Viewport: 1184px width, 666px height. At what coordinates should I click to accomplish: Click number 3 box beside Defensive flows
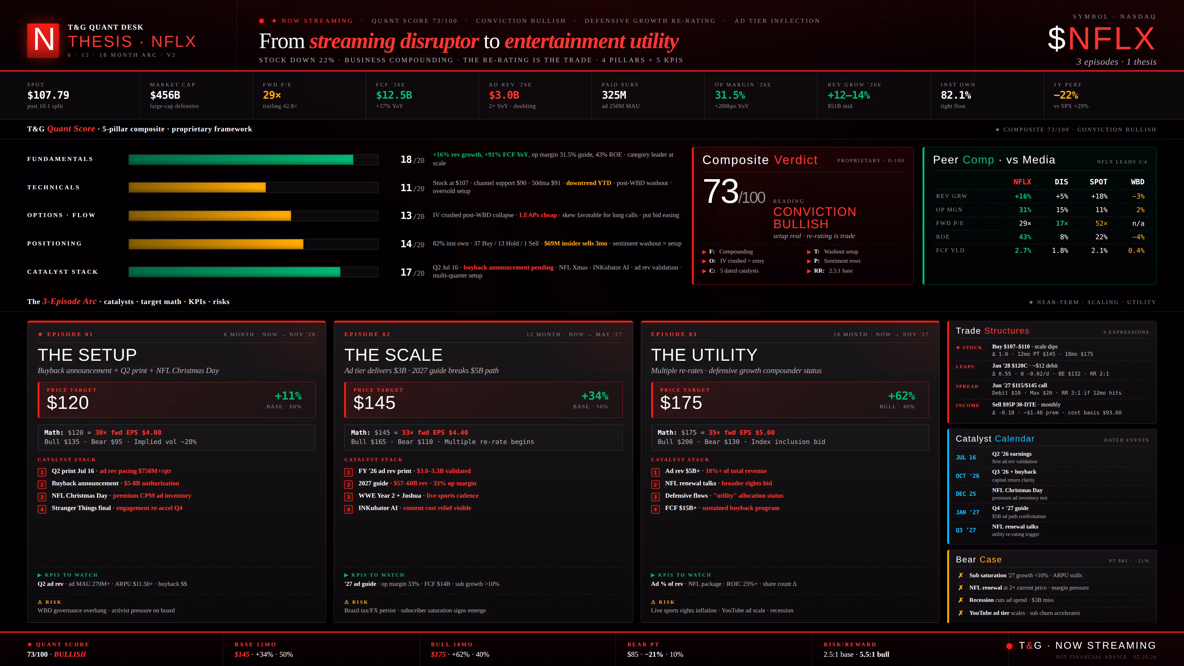click(x=655, y=497)
